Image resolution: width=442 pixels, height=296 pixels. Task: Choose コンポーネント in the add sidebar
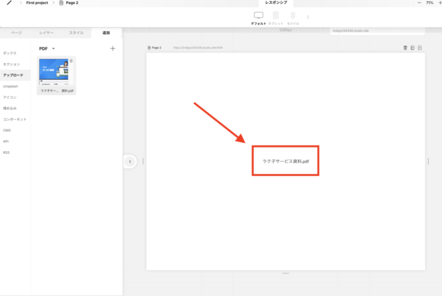[x=14, y=119]
